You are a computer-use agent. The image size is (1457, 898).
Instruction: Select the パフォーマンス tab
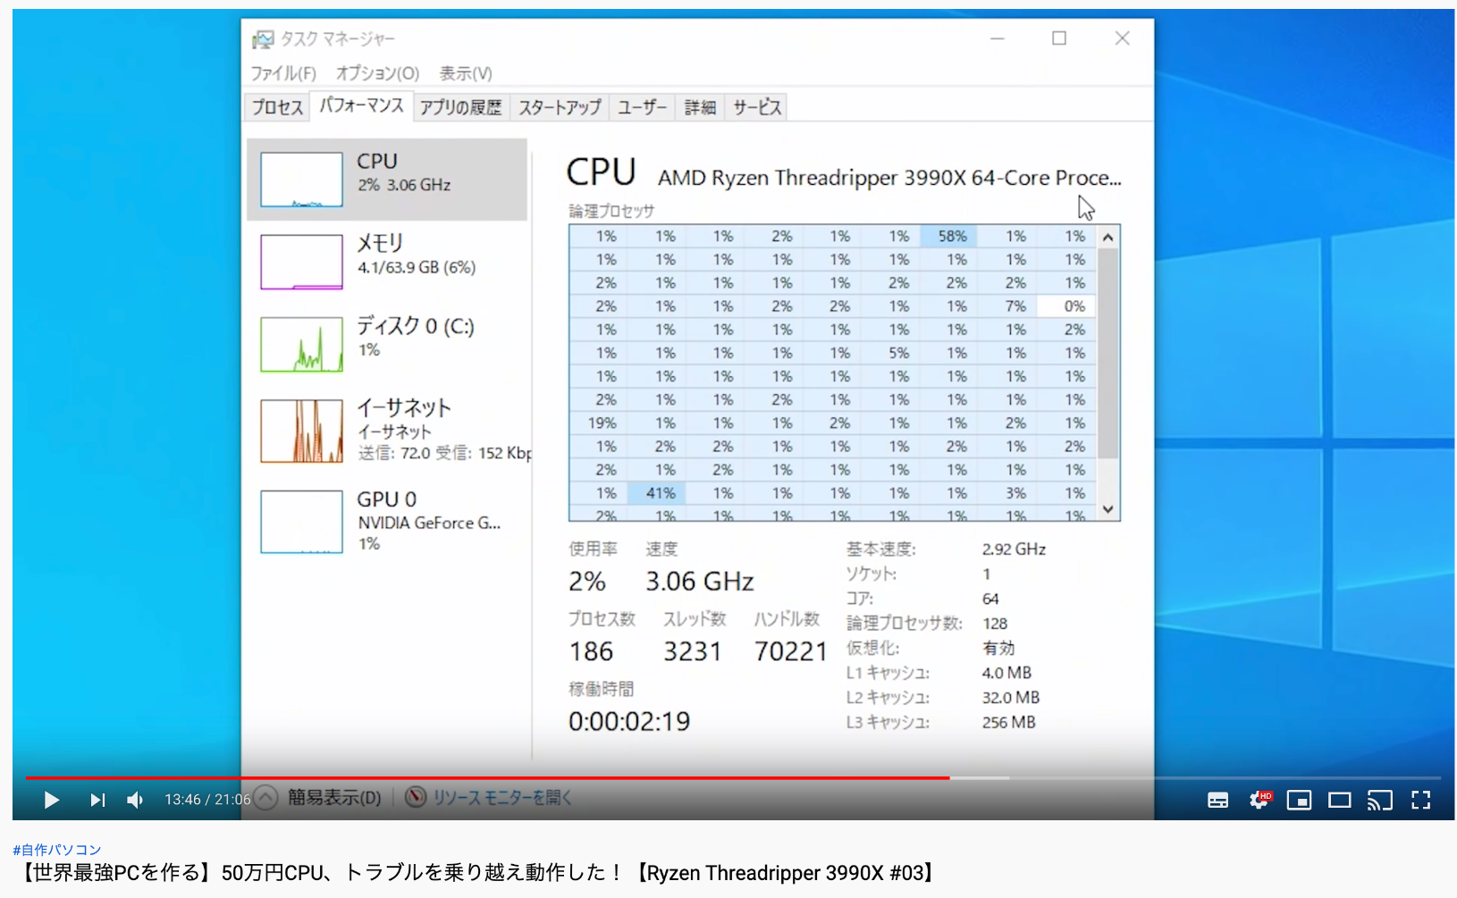tap(361, 105)
